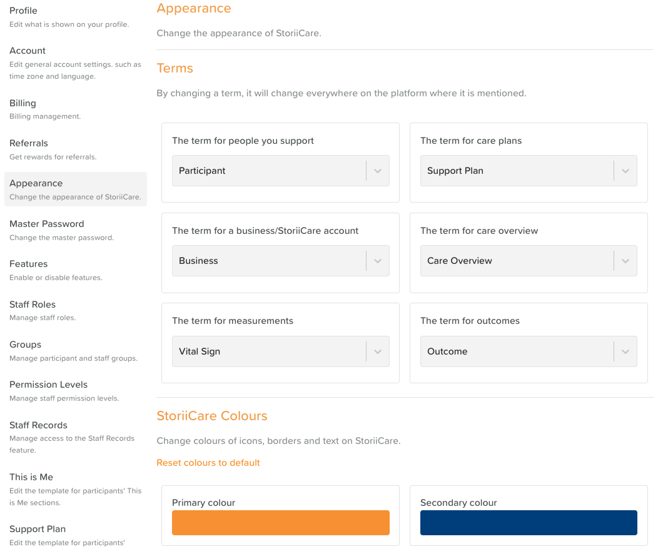Screen dimensions: 658x549
Task: Open the Profile settings section
Action: (x=76, y=18)
